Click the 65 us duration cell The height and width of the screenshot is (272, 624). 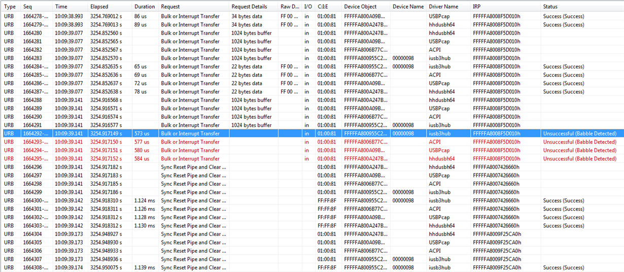(141, 66)
